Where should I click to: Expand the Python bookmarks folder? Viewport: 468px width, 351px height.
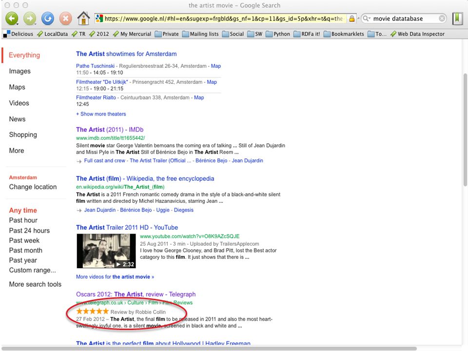click(x=278, y=34)
